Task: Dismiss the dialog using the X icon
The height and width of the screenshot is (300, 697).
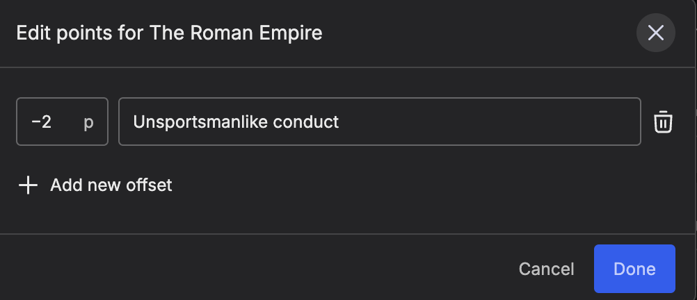Action: coord(655,33)
